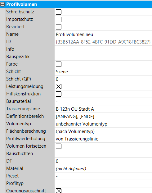The width and height of the screenshot is (152, 193).
Task: Enable the Schreibschutz checkbox
Action: point(59,12)
